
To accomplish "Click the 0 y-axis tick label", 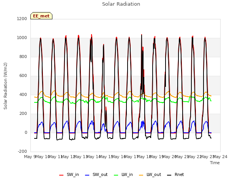I will 26,133.
